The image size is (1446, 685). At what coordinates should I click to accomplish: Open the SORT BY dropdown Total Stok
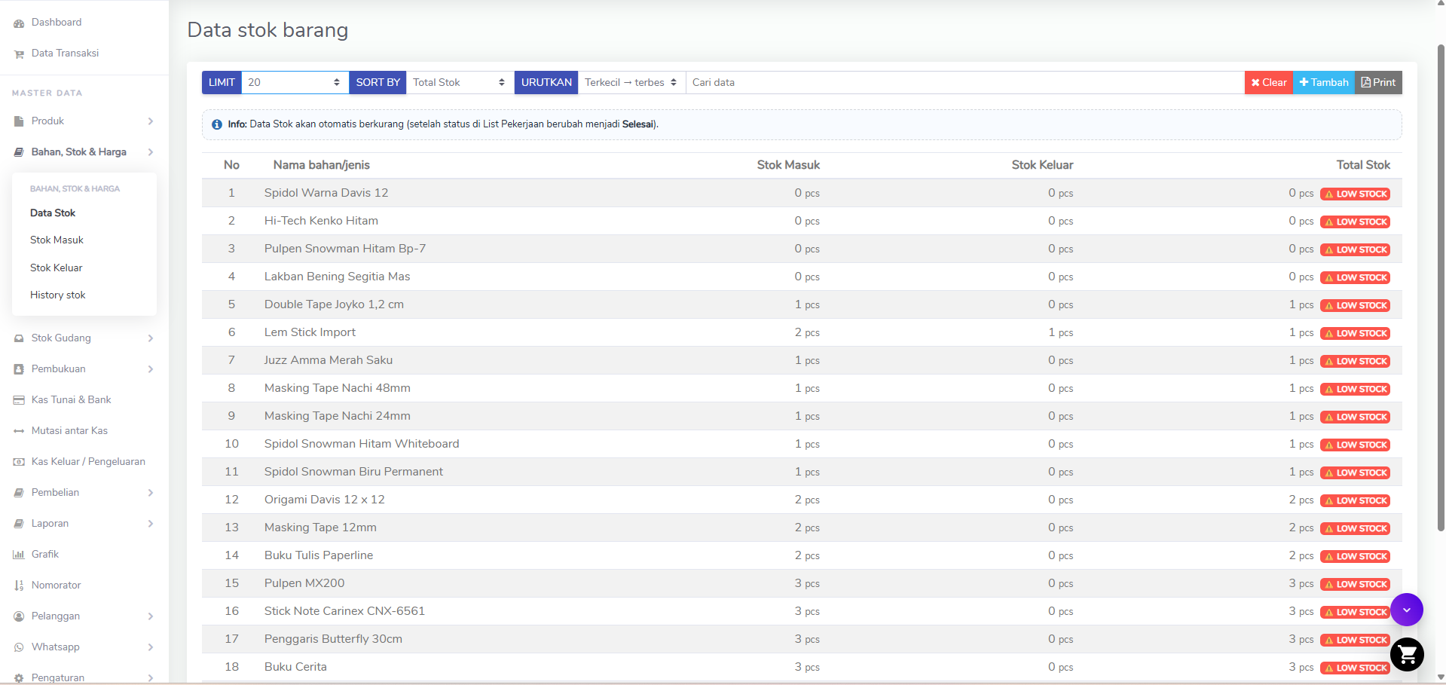[x=460, y=82]
